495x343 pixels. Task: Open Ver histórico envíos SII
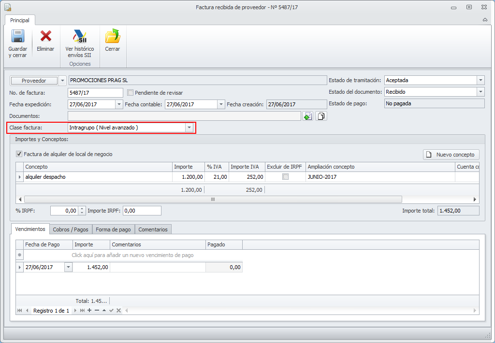80,37
